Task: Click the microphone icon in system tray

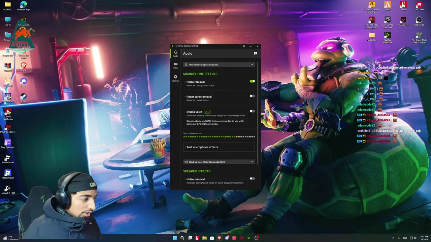Action: [x=399, y=238]
